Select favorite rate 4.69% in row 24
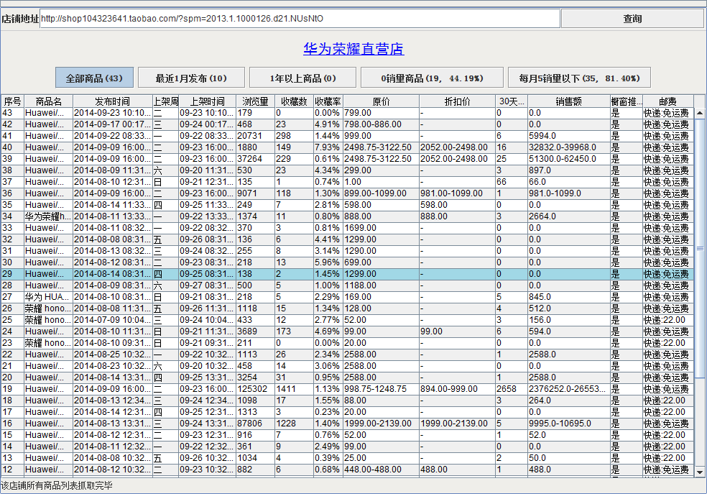The height and width of the screenshot is (494, 707). (328, 331)
